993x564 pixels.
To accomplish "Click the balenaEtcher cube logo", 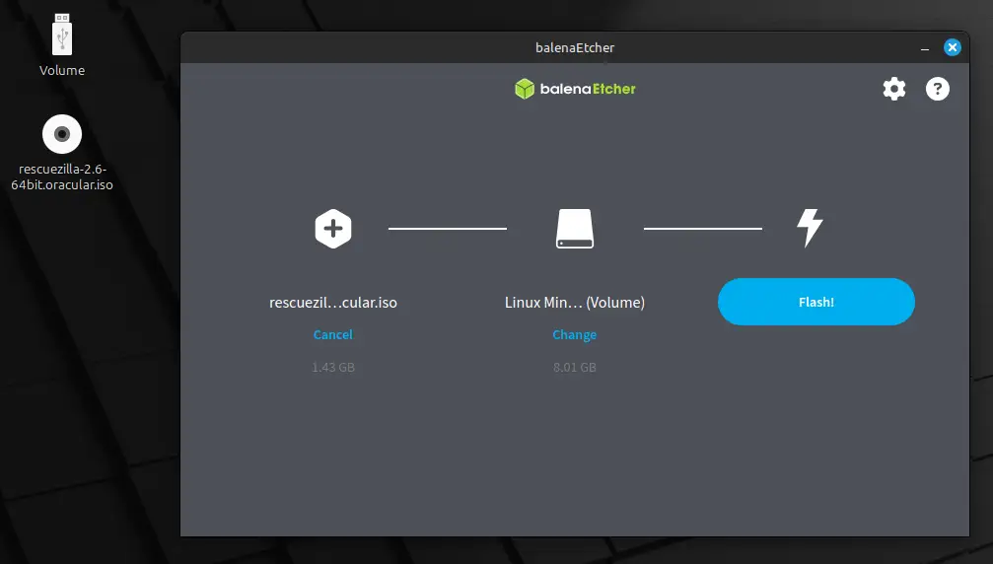I will [525, 89].
